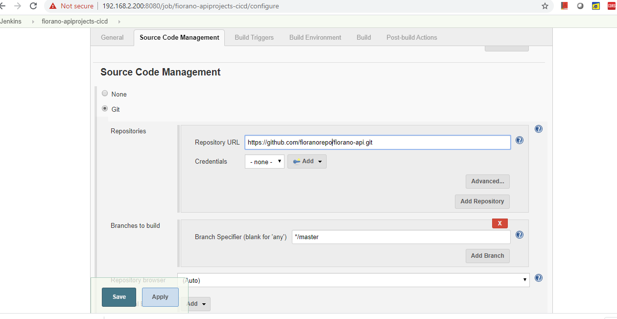
Task: Open the red book browser extension
Action: pyautogui.click(x=564, y=6)
